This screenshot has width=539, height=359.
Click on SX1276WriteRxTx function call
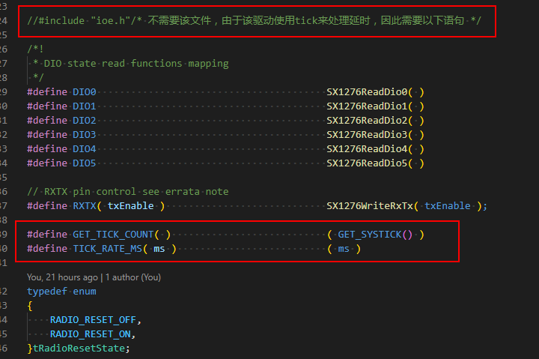(371, 205)
